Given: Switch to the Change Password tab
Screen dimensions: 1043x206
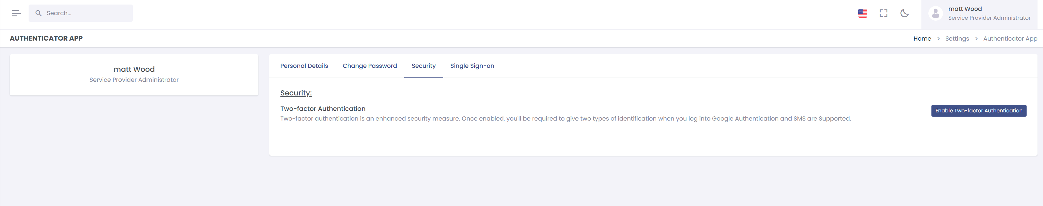Looking at the screenshot, I should click(x=369, y=66).
